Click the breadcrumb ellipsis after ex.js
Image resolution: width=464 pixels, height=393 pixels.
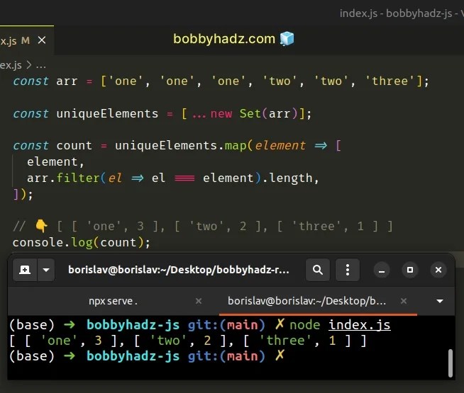pos(40,65)
